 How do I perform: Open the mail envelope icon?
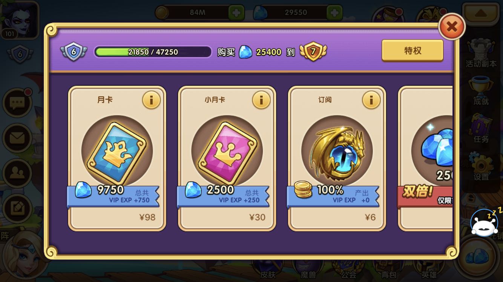pos(17,138)
